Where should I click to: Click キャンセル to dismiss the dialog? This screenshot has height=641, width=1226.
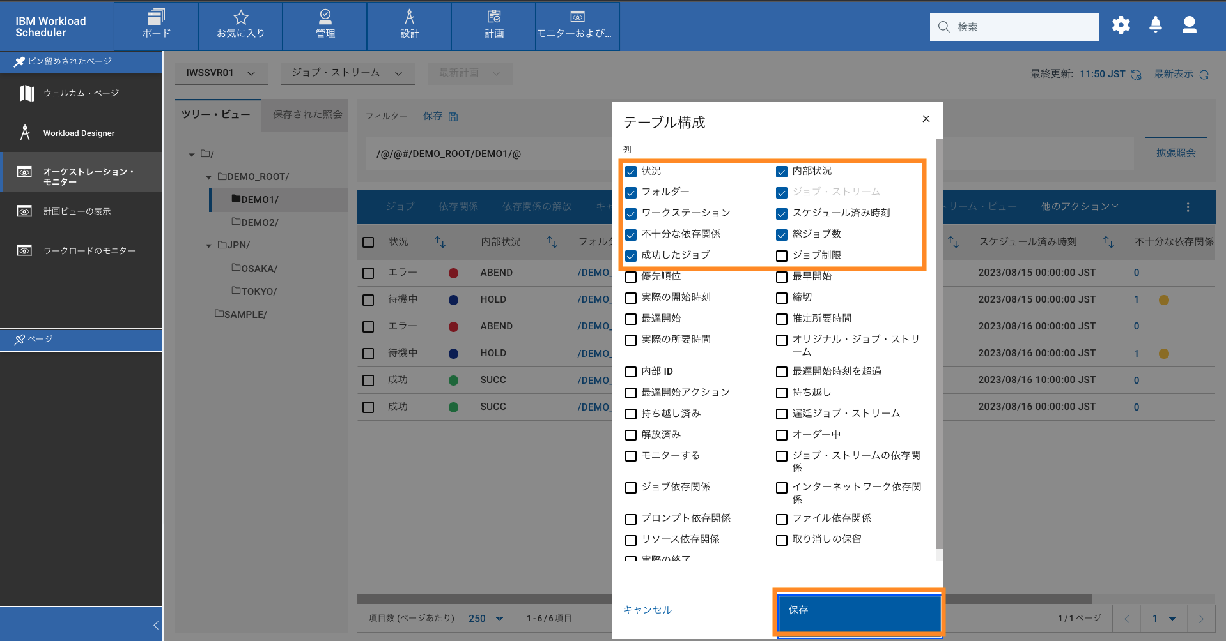[647, 610]
